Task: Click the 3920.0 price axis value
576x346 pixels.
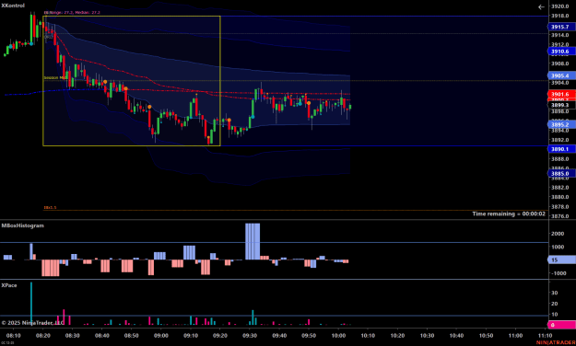Action: 559,6
